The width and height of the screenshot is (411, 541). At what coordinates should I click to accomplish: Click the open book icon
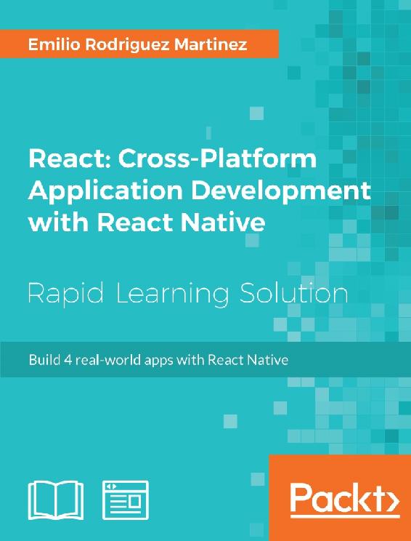(56, 500)
